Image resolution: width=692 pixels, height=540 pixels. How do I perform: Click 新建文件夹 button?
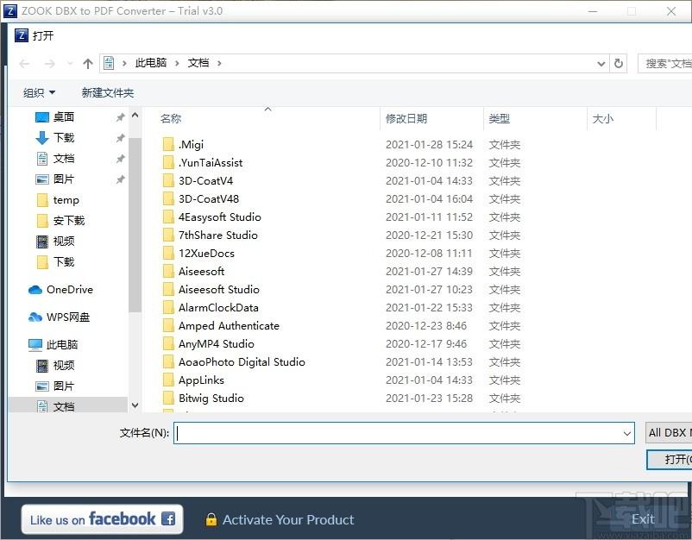coord(107,92)
